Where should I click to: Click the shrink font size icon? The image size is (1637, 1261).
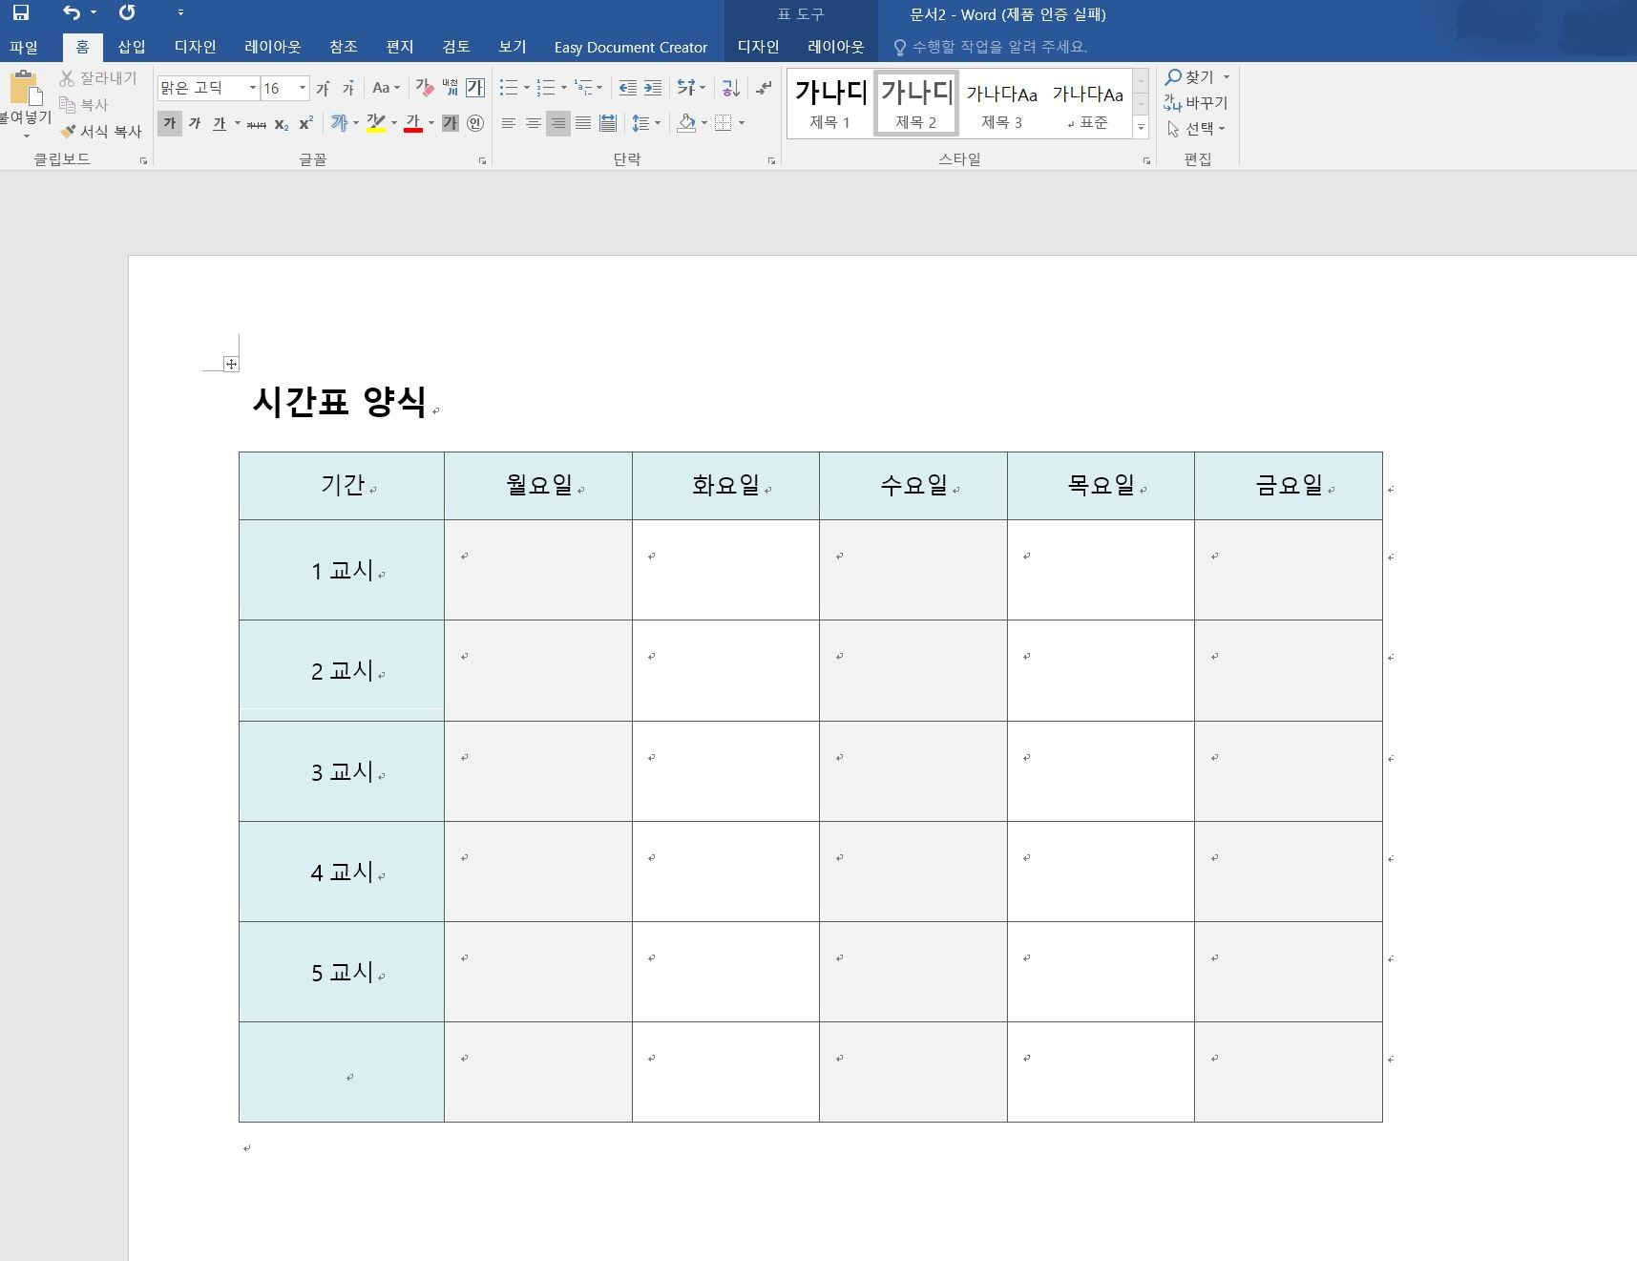[348, 88]
